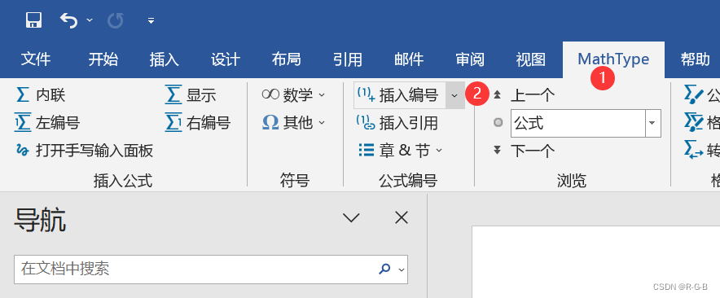Click the 插入编号 button
This screenshot has height=298, width=720.
(x=399, y=95)
